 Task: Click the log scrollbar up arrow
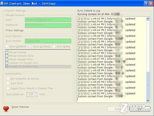(x=148, y=19)
